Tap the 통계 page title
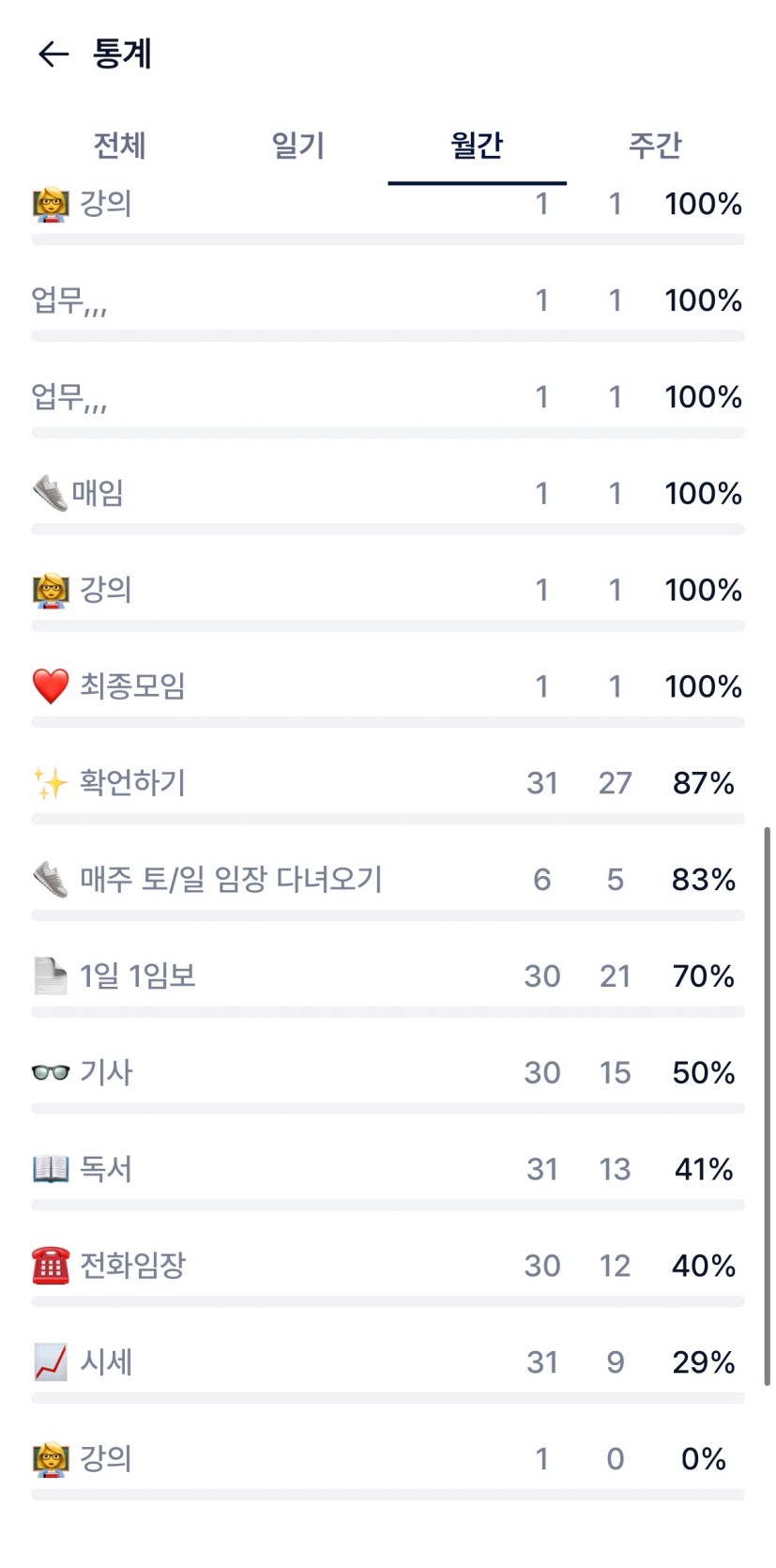Viewport: 776px width, 1568px height. pyautogui.click(x=122, y=54)
